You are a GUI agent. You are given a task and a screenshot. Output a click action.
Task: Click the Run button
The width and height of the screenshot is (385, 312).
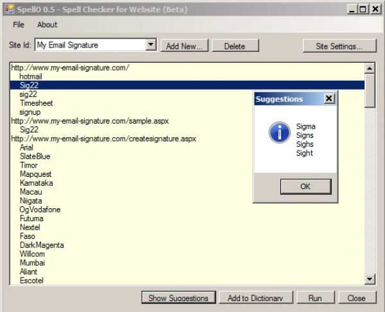point(316,297)
